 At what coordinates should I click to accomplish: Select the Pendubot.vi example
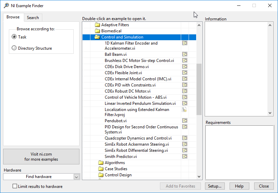point(116,121)
